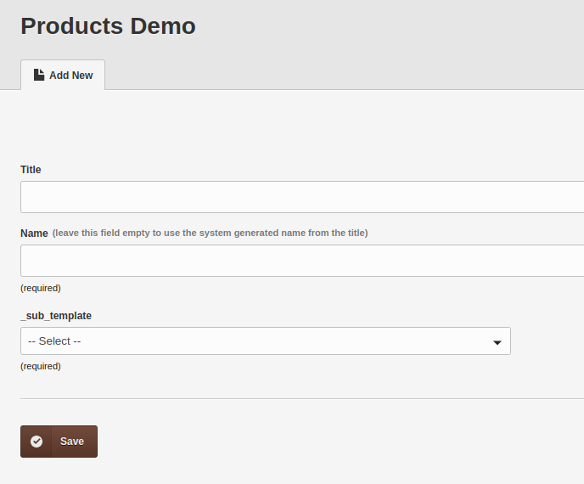
Task: Click the Title field label
Action: [31, 170]
